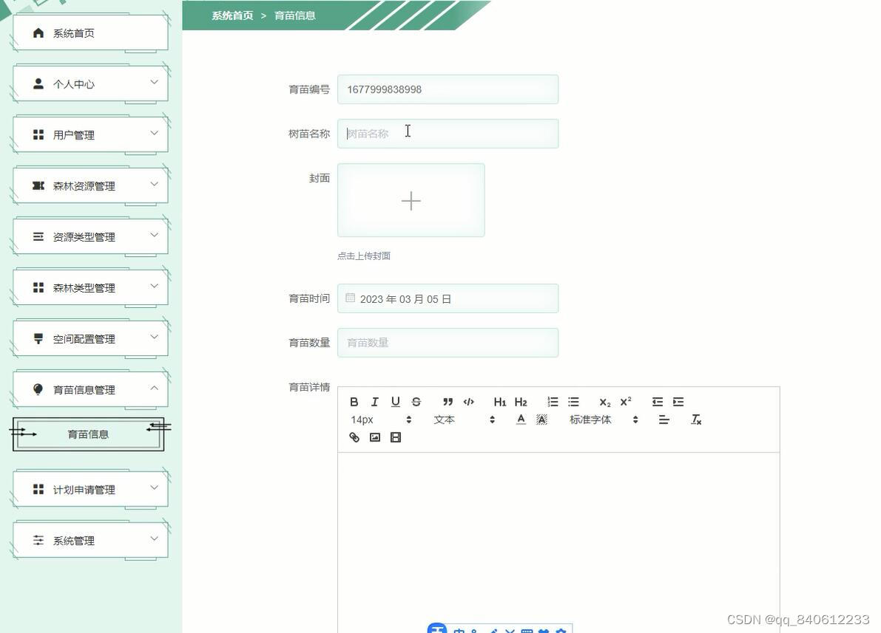Expand the 计划申请管理 menu chevron
This screenshot has height=633, width=881.
click(x=154, y=488)
